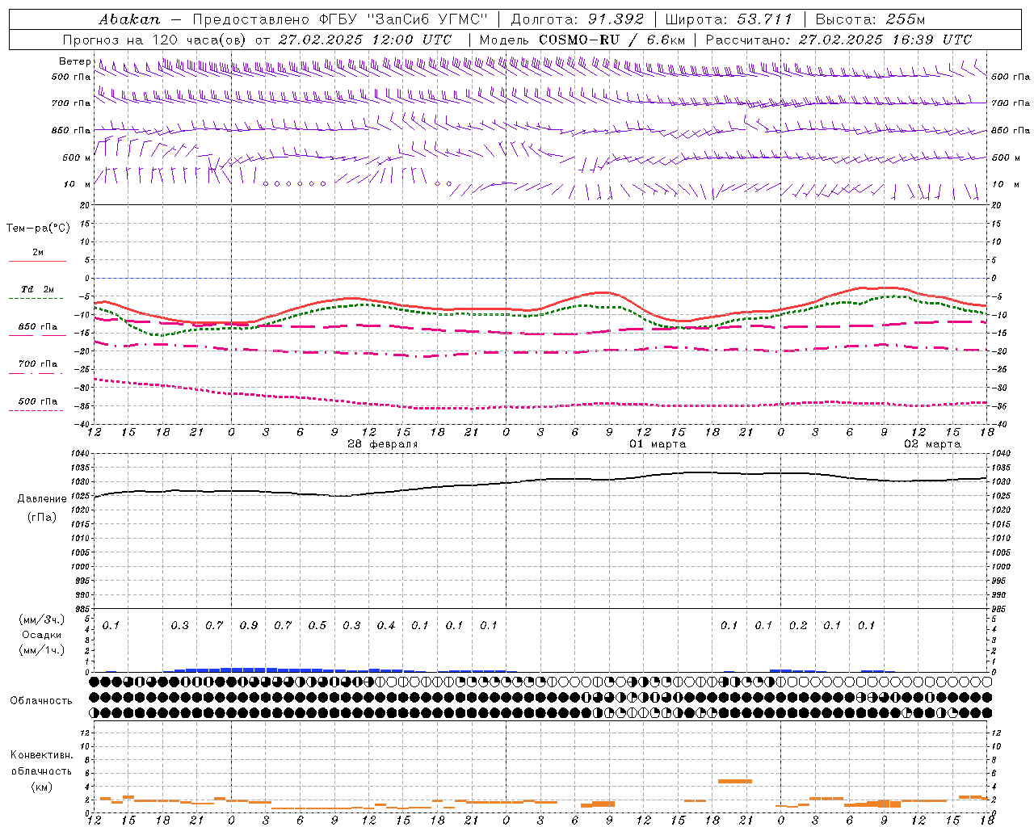Select the 'Долгота: 91.392' header field
The width and height of the screenshot is (1034, 827).
coord(578,19)
